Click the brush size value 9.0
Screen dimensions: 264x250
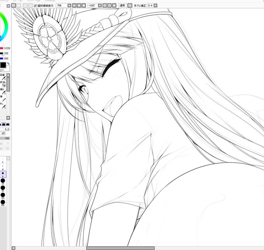tap(5, 129)
